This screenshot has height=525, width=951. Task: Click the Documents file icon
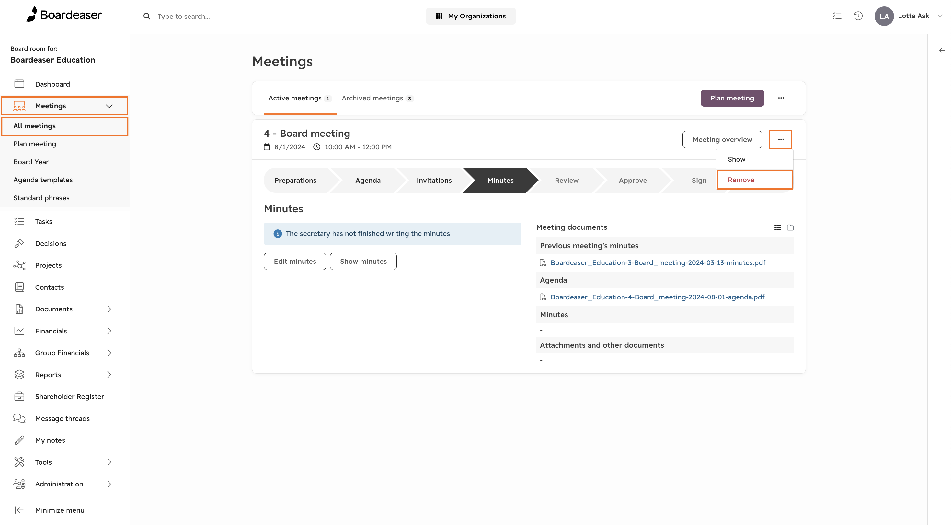pos(19,309)
